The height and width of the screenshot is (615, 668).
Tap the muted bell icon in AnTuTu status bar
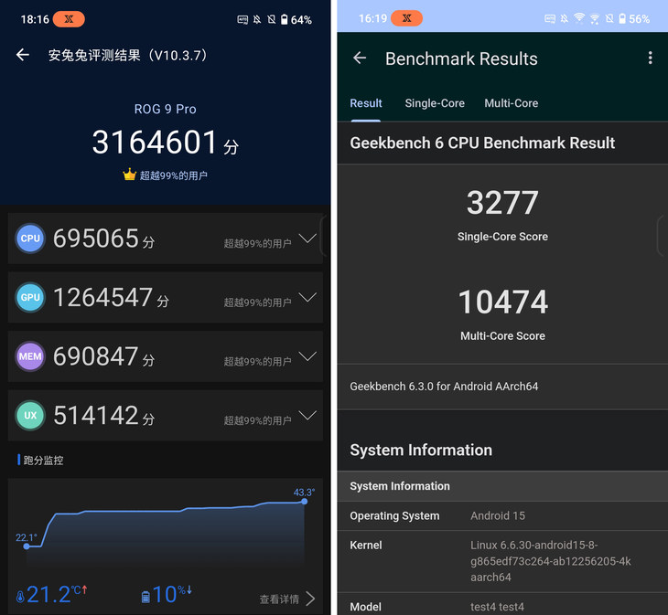click(x=257, y=19)
